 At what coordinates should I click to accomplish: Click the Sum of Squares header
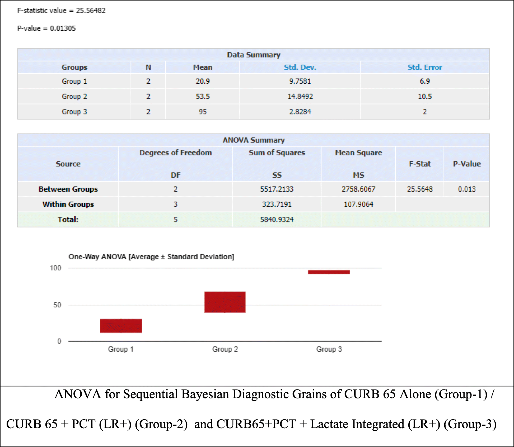277,153
